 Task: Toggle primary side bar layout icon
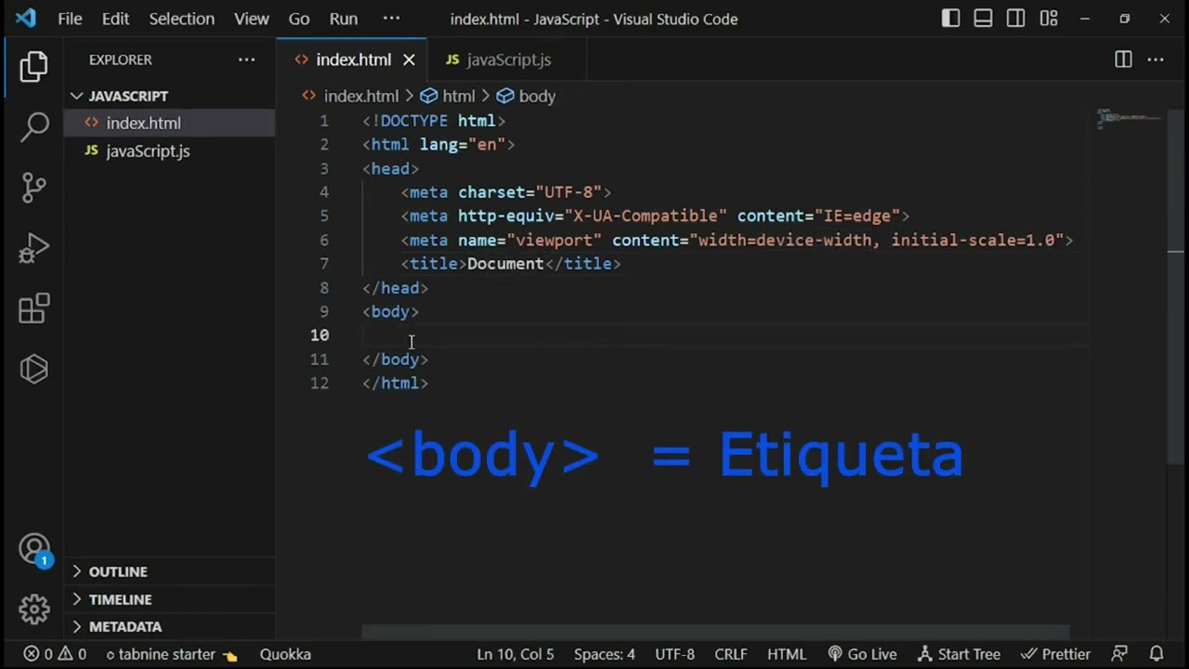950,19
